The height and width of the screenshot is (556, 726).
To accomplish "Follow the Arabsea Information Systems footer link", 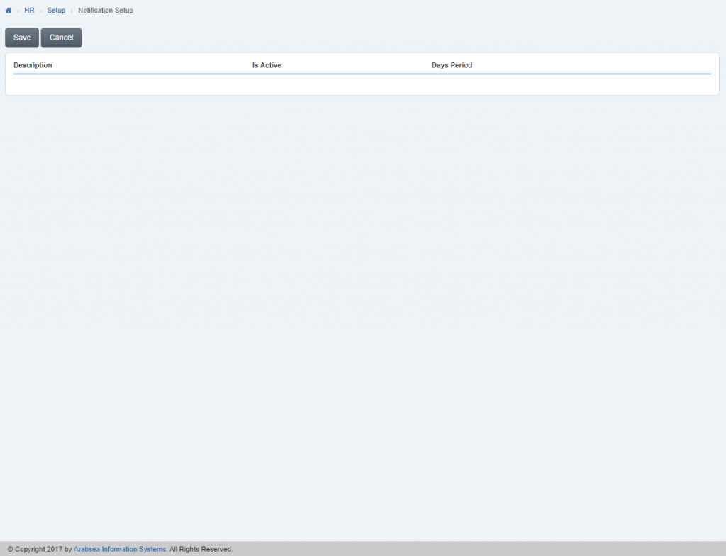I will pos(120,548).
